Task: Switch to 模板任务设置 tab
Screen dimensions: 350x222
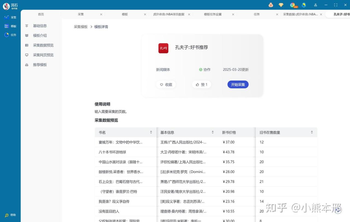Action: [213, 14]
